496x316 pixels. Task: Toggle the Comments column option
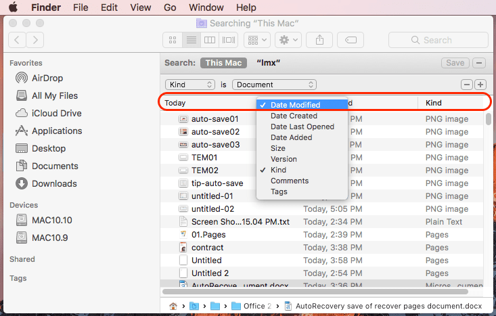(302, 181)
